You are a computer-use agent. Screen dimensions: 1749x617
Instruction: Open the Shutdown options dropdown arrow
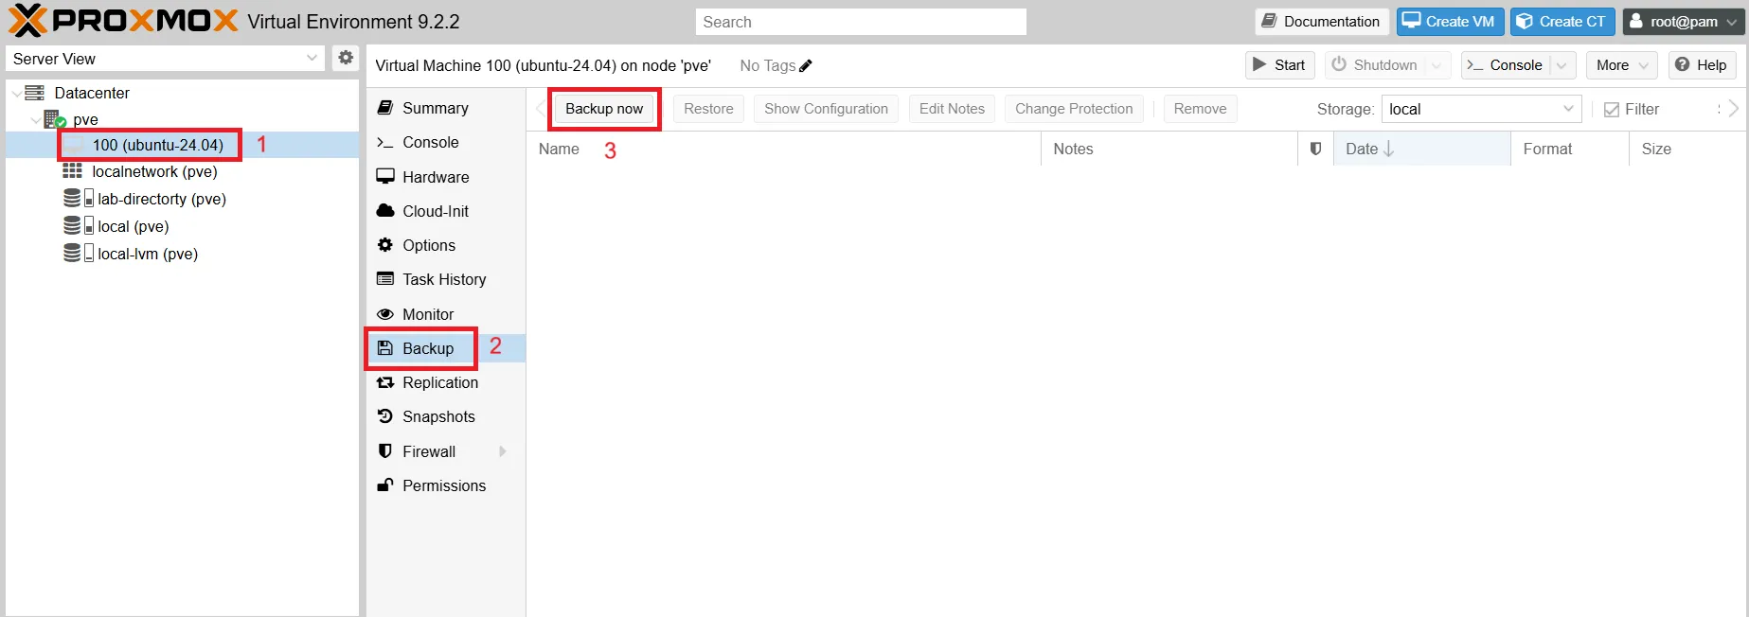[1437, 65]
